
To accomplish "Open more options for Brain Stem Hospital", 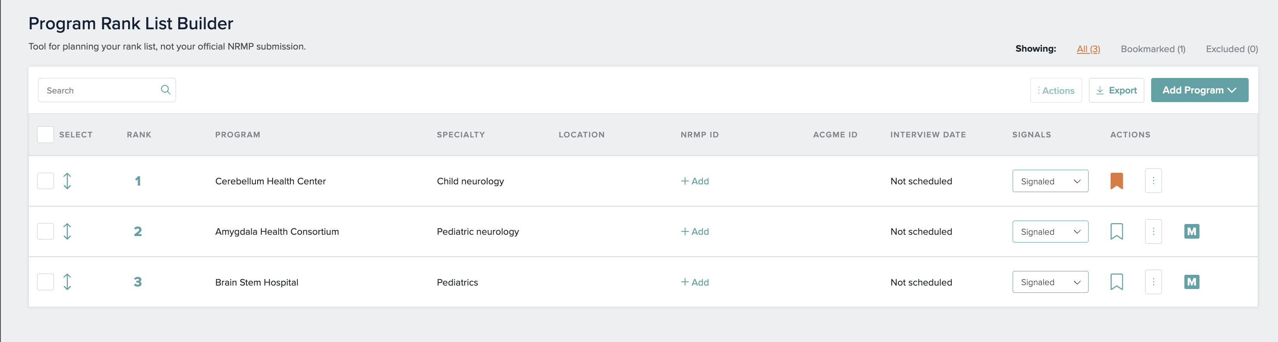I will 1153,282.
